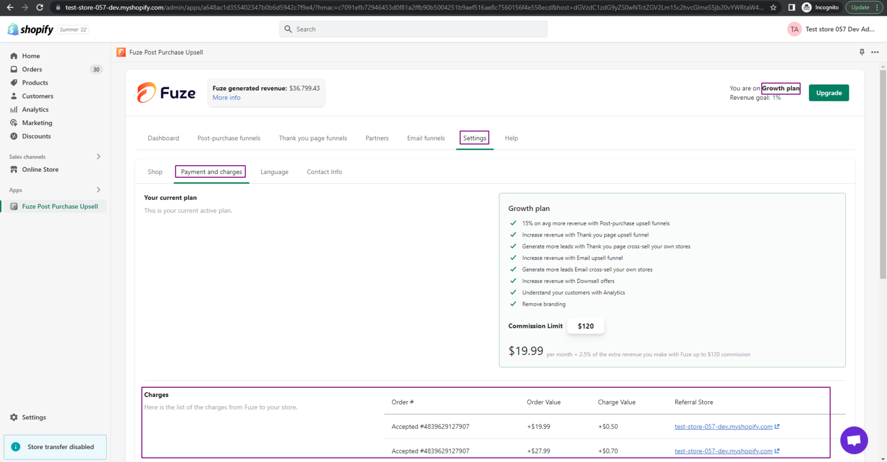Click the page vertical scrollbar

coord(883,174)
